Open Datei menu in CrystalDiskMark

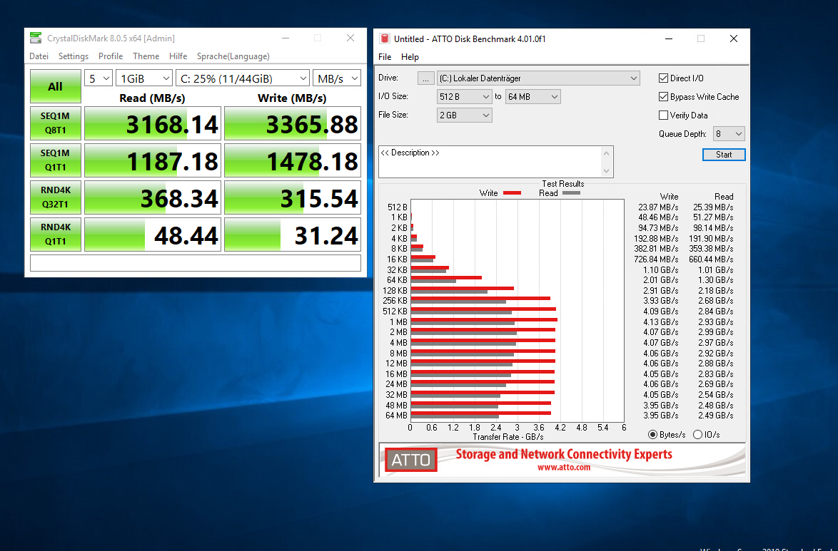click(39, 56)
